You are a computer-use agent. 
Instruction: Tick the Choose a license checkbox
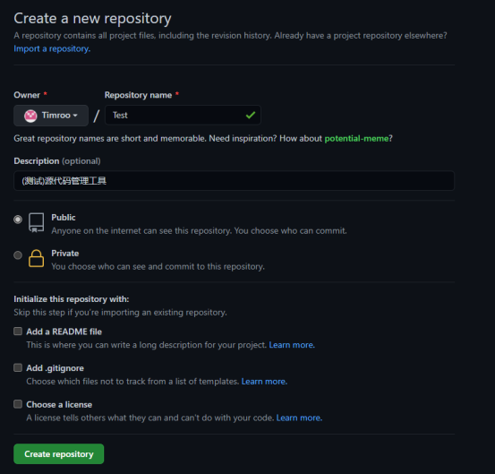tap(18, 404)
